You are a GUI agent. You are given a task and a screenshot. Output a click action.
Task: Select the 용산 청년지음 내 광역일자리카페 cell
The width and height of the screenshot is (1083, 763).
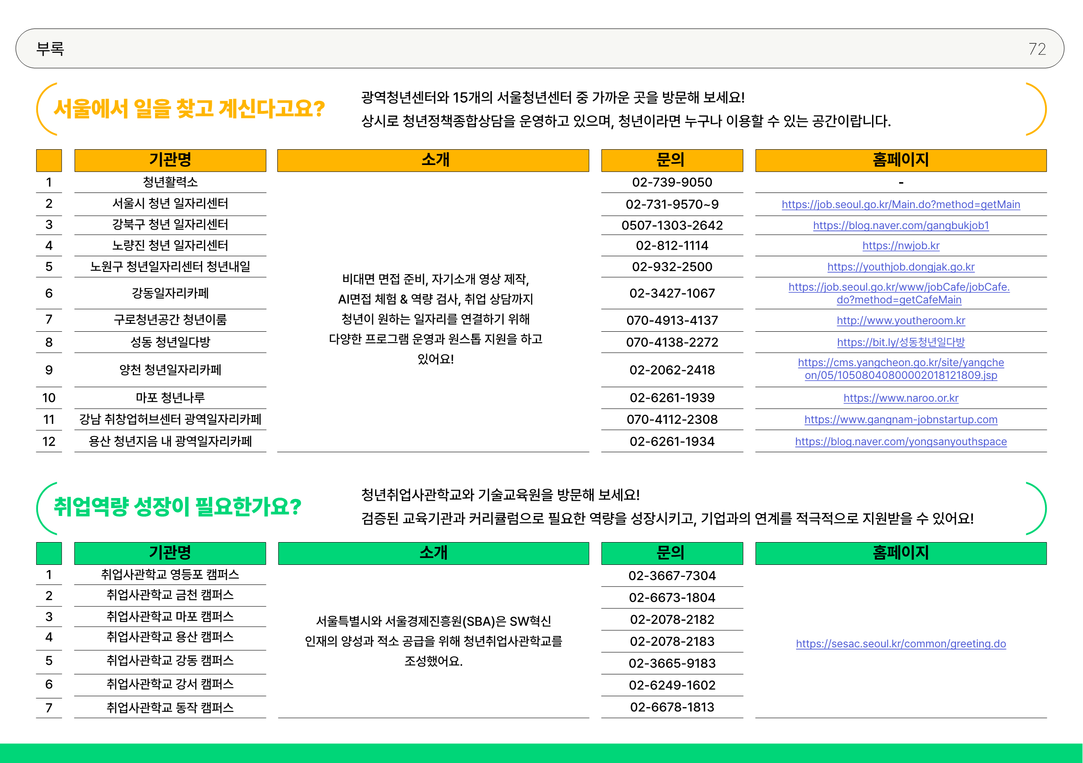pyautogui.click(x=170, y=442)
